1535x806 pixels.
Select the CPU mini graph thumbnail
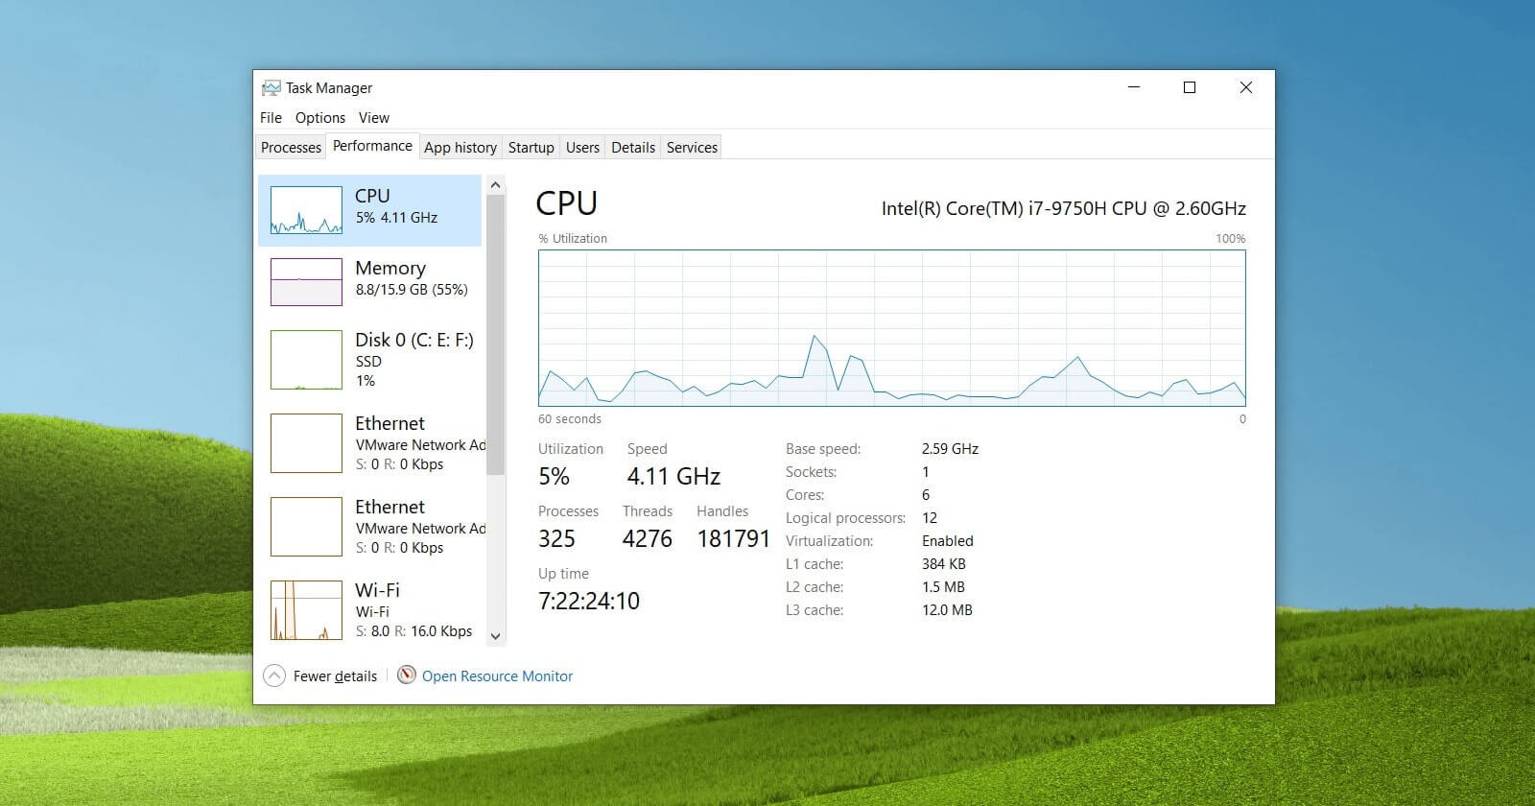306,210
